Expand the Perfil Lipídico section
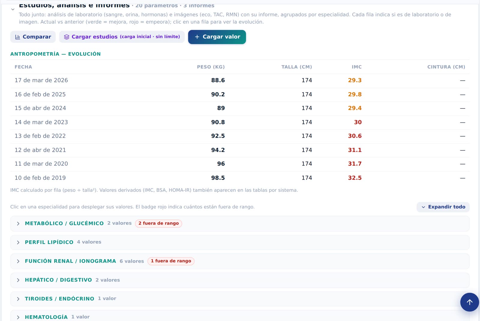 point(240,242)
